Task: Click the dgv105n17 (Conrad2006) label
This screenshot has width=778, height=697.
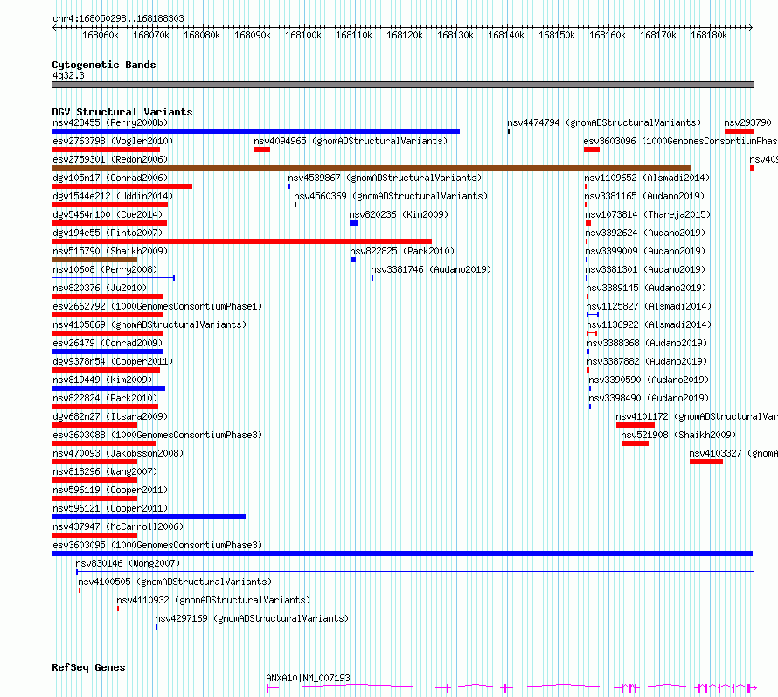Action: (x=110, y=178)
